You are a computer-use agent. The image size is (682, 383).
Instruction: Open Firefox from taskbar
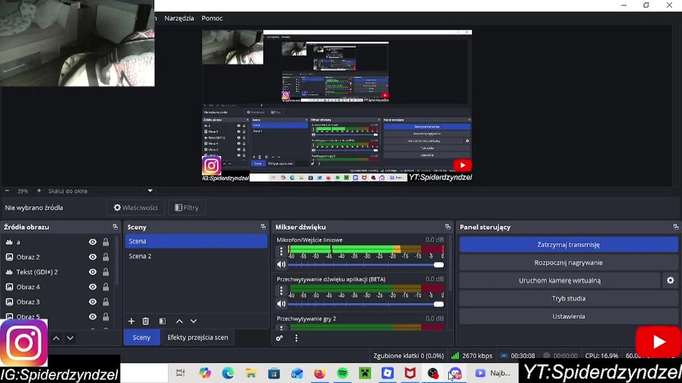point(319,373)
